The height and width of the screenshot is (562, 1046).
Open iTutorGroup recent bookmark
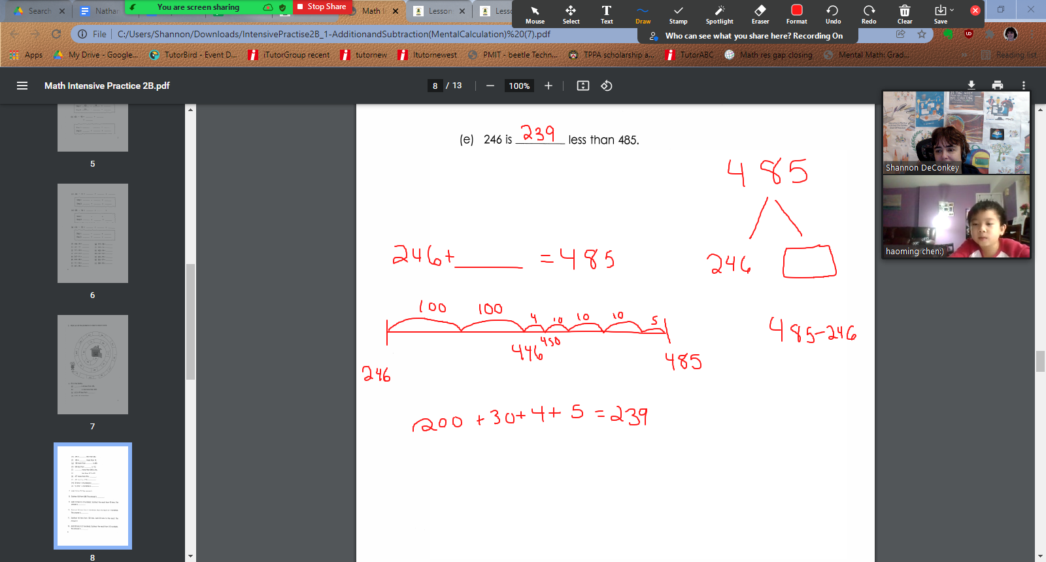pos(289,55)
